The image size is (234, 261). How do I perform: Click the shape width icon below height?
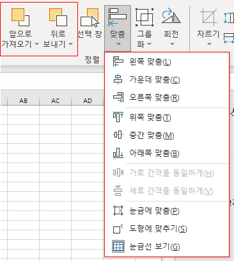(x=229, y=38)
